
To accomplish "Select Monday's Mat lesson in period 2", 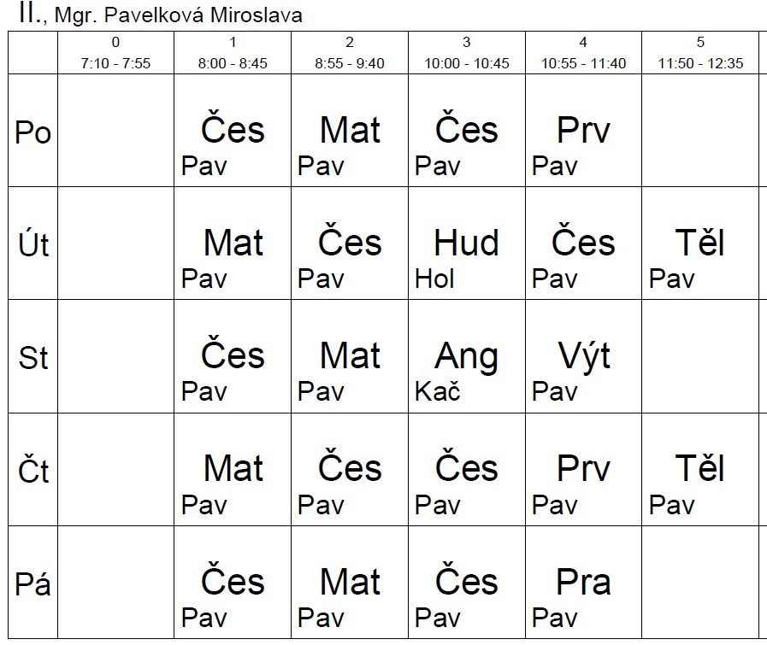I will click(350, 131).
